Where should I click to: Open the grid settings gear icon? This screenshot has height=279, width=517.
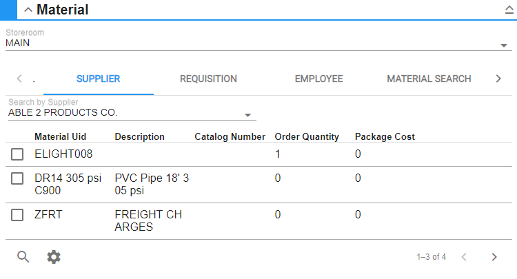pos(54,257)
